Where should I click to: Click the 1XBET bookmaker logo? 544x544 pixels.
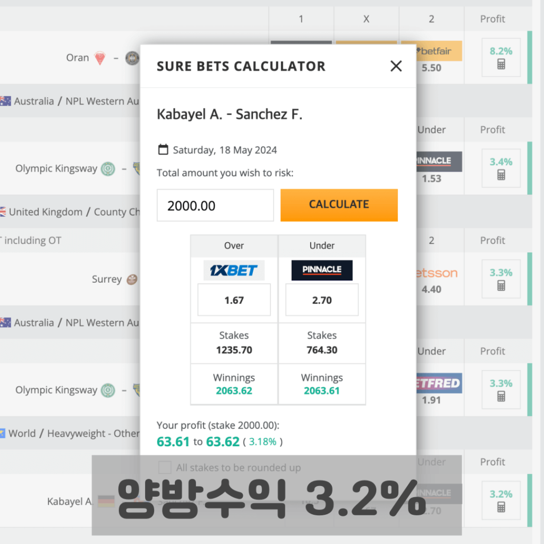[234, 270]
